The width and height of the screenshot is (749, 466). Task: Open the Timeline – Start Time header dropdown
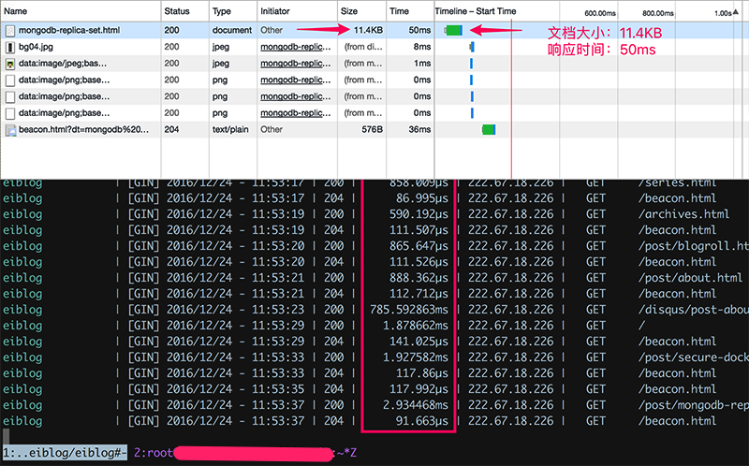click(x=477, y=11)
